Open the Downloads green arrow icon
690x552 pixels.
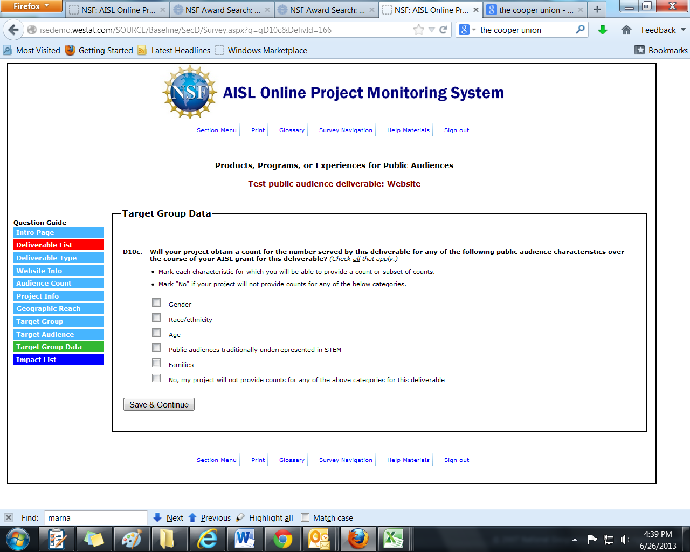pos(603,30)
